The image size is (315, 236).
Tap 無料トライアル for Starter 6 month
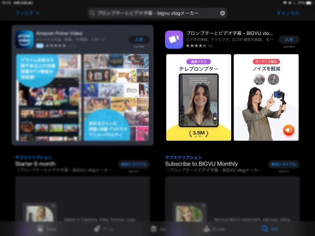pyautogui.click(x=134, y=164)
